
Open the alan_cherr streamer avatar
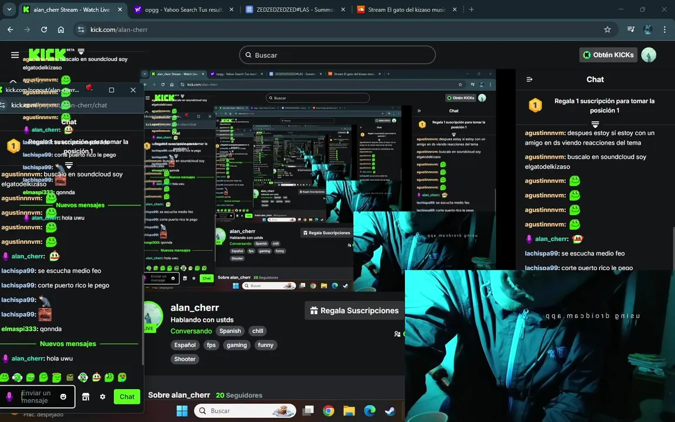152,316
